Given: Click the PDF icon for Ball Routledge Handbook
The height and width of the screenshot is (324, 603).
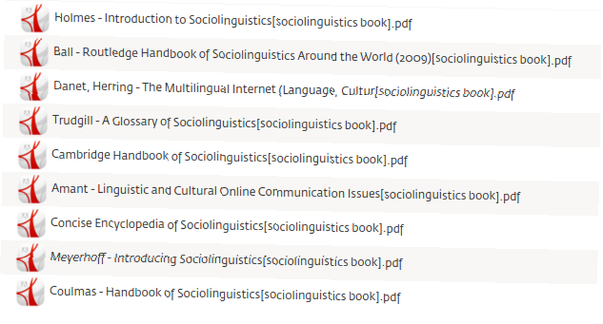Looking at the screenshot, I should (34, 52).
